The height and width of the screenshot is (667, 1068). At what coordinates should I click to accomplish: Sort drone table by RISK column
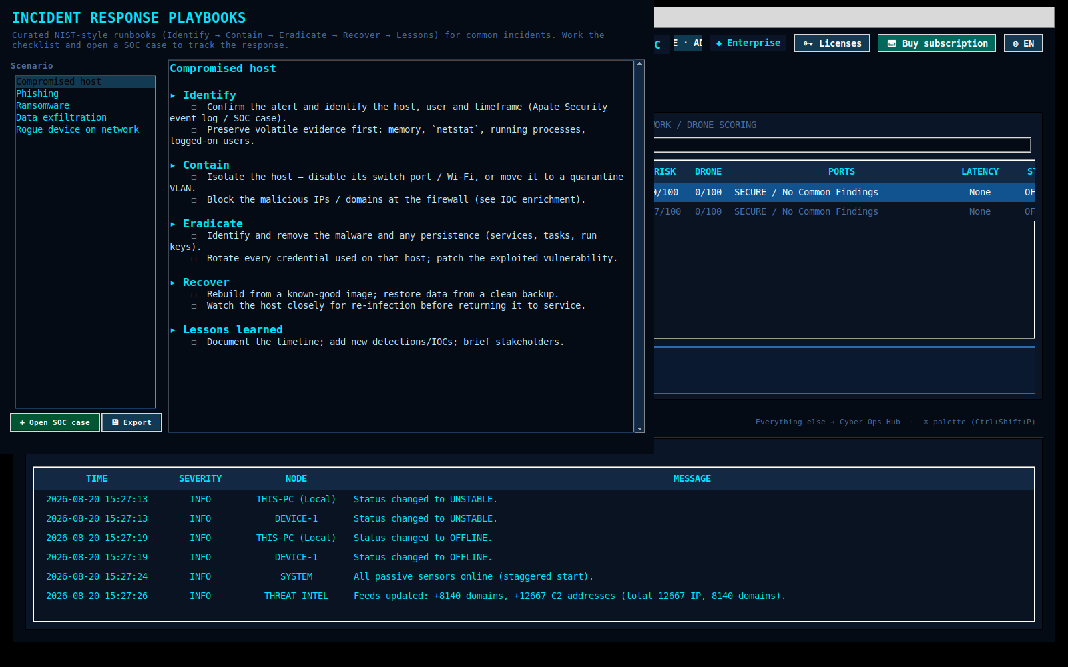tap(665, 171)
